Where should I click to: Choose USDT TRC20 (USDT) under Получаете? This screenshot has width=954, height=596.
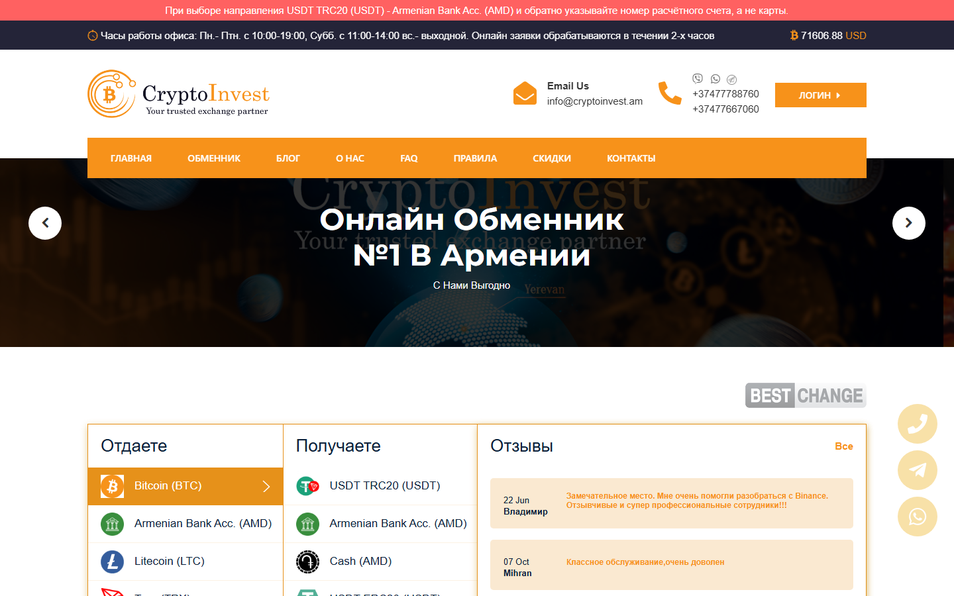tap(380, 486)
